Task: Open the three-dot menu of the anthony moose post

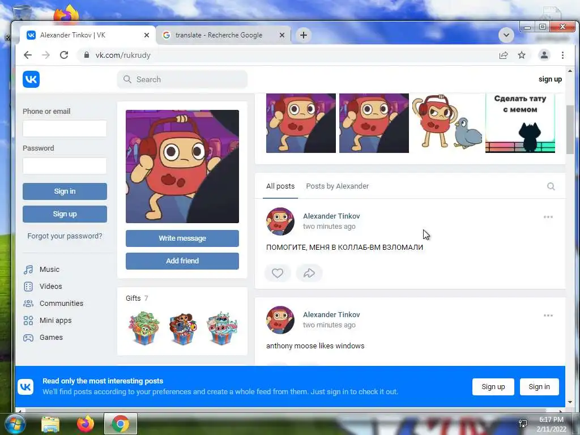Action: click(x=548, y=315)
